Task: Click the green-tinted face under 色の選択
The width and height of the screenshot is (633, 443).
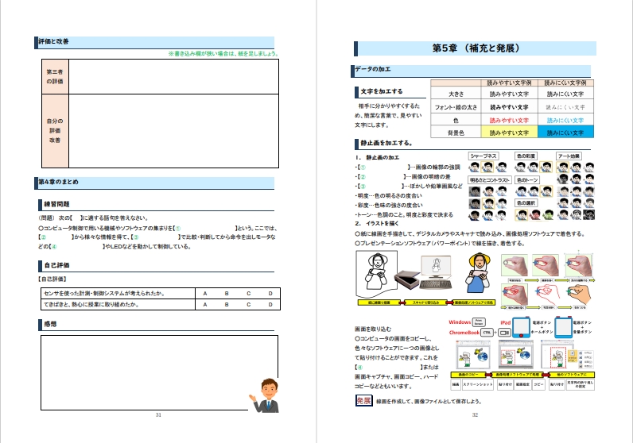Action: [547, 214]
